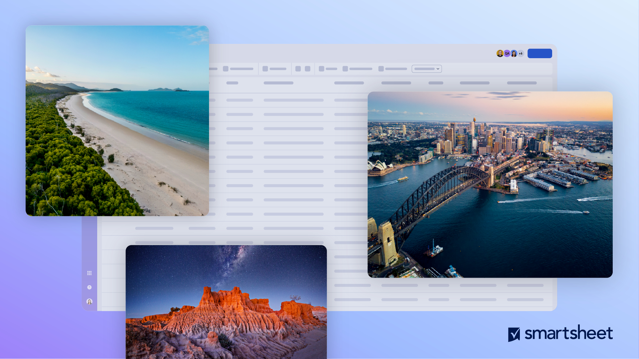Expand the outlined toolbar dropdown chevron
Screen dimensions: 639x359
[x=438, y=69]
